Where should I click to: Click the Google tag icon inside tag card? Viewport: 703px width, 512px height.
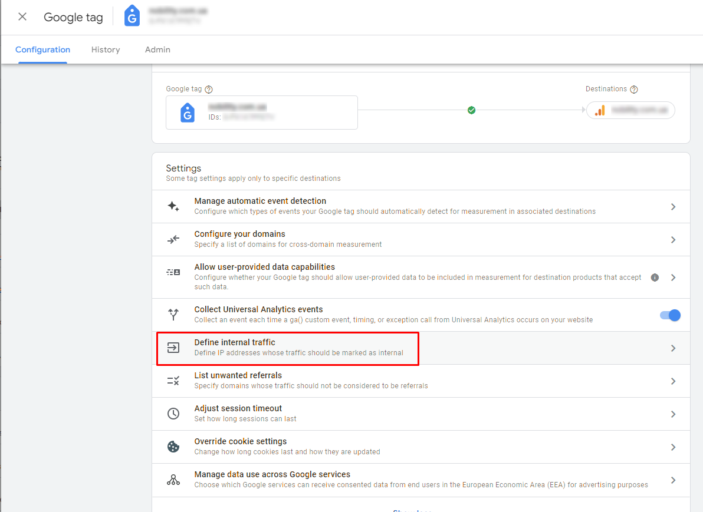point(188,113)
